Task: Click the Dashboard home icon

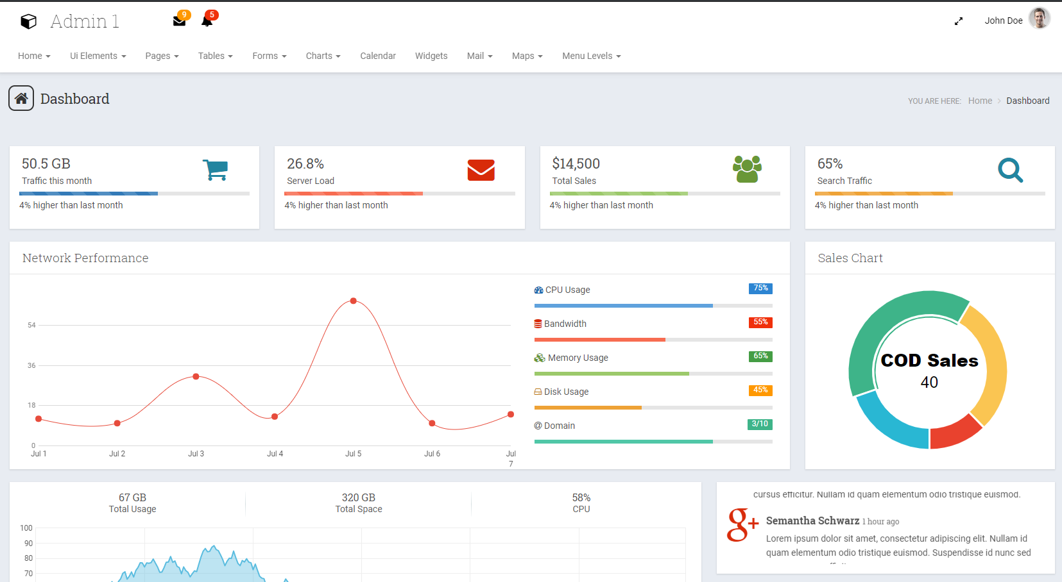Action: 21,99
